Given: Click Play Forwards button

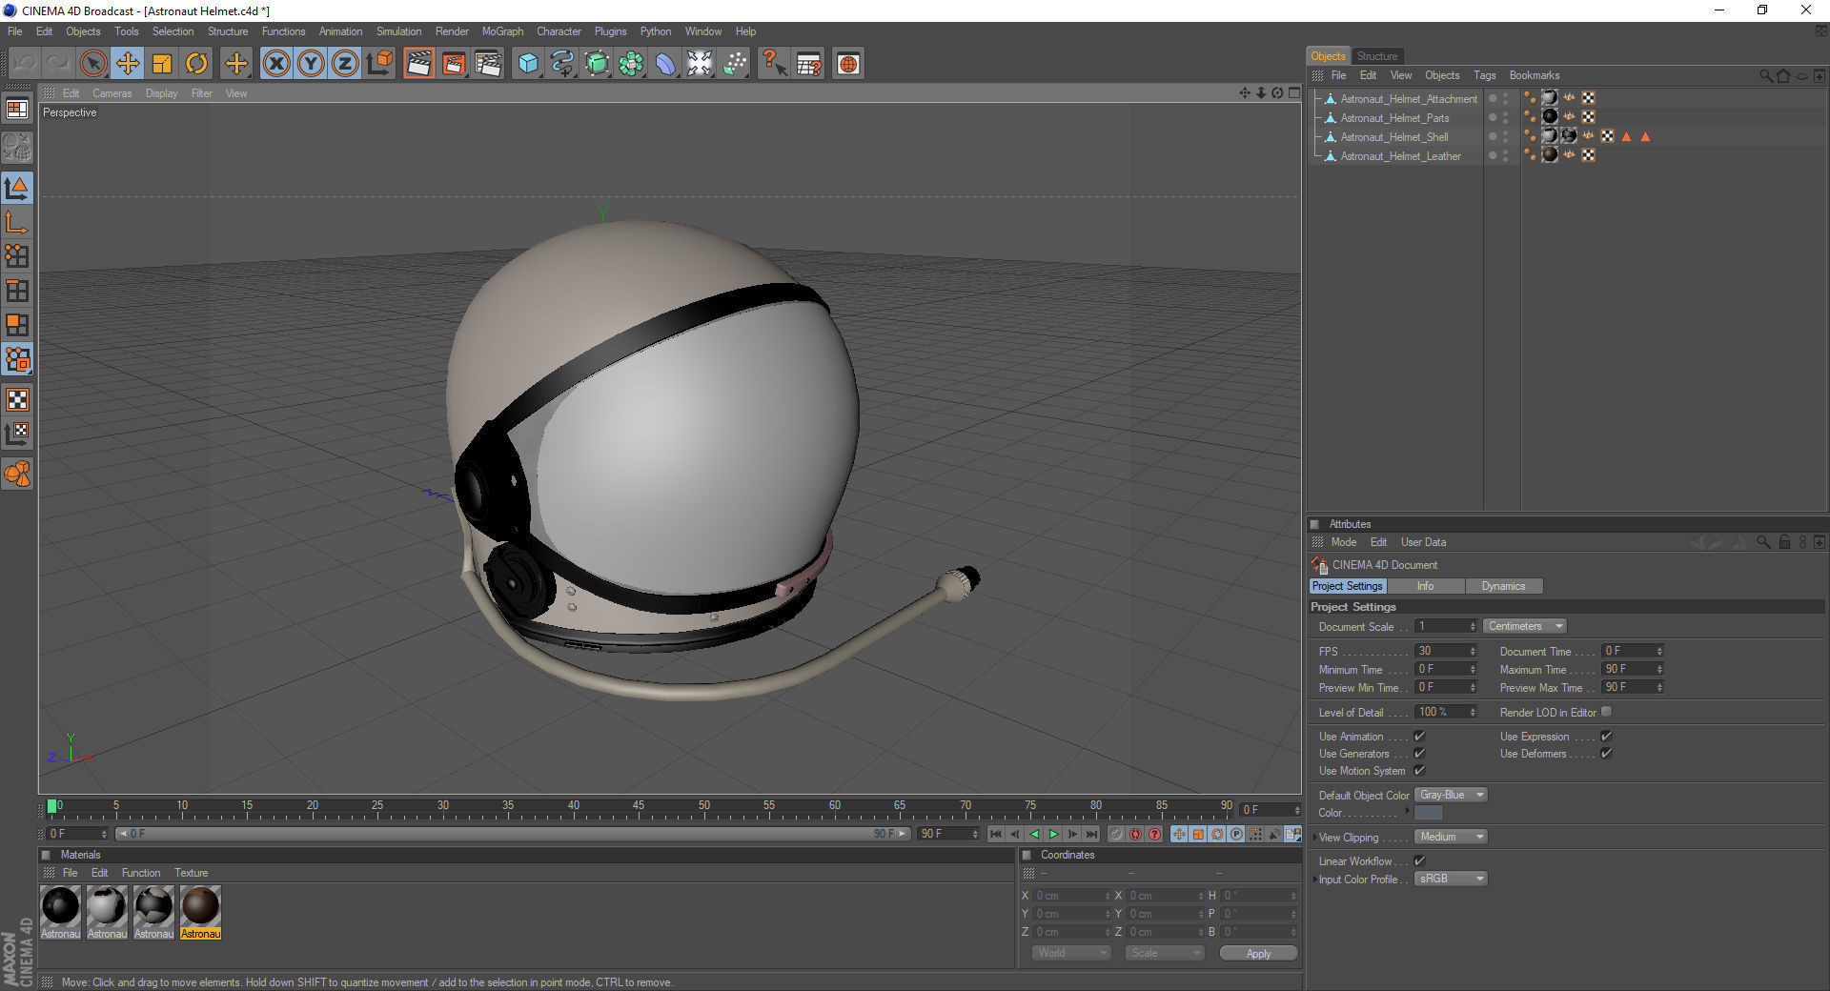Looking at the screenshot, I should click(1053, 834).
